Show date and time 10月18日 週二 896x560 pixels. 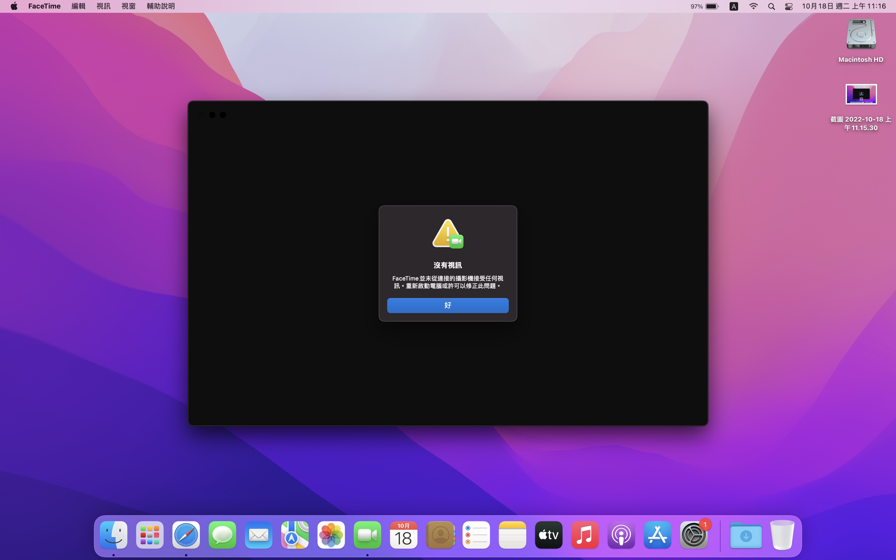(x=844, y=6)
